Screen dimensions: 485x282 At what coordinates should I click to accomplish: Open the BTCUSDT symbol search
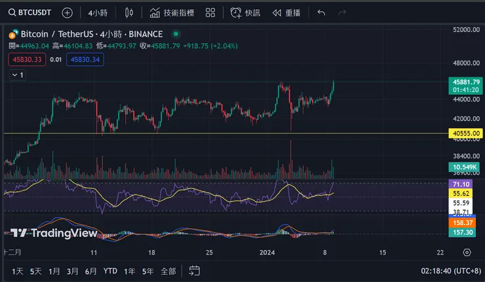coord(29,12)
